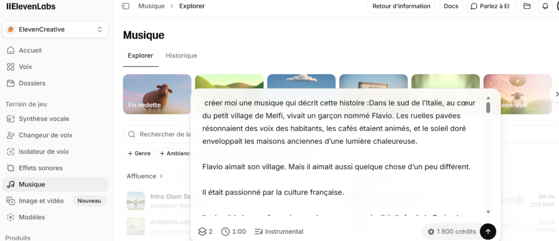Open the 1:00 duration selector
Viewport: 559px width, 241px height.
(234, 231)
